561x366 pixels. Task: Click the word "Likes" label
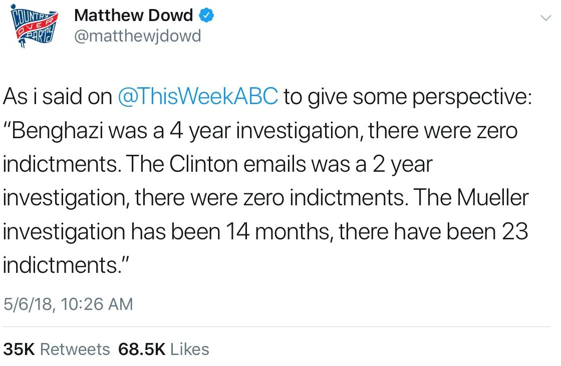[190, 349]
